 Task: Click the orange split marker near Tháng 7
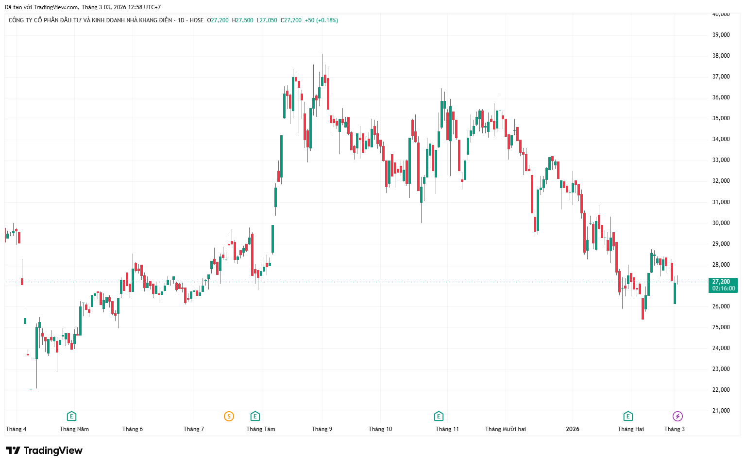click(x=229, y=416)
